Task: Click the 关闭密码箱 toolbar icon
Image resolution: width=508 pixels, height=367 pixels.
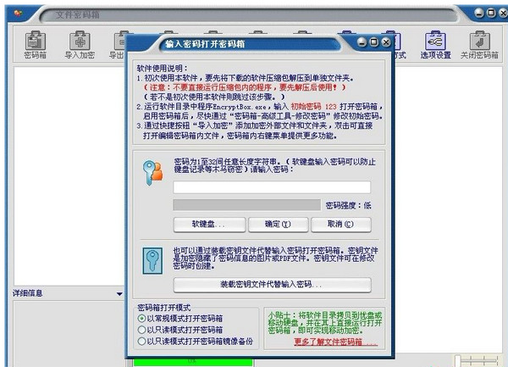Action: (x=479, y=45)
